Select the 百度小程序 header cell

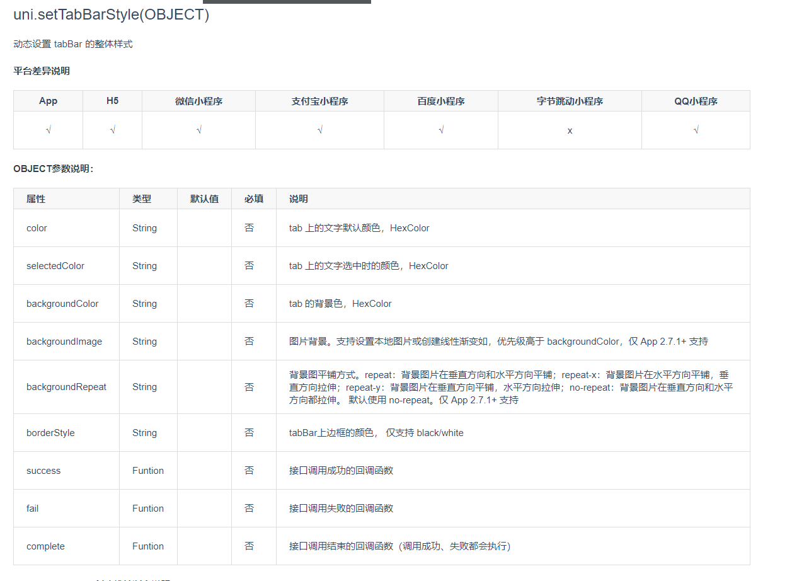[440, 101]
